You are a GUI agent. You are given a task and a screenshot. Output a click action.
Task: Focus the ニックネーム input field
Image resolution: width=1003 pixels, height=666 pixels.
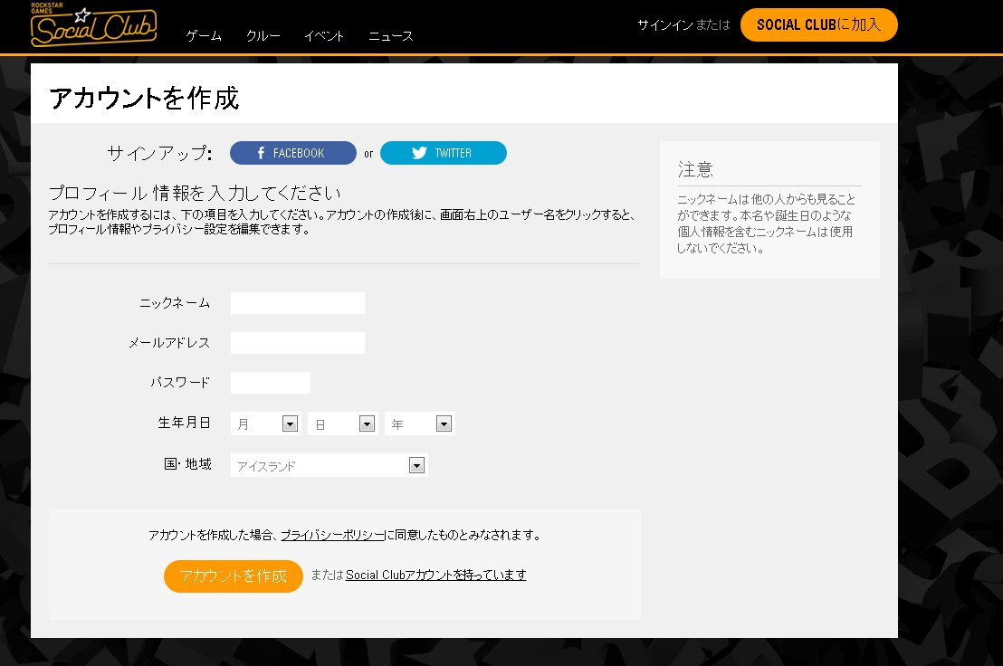coord(298,303)
